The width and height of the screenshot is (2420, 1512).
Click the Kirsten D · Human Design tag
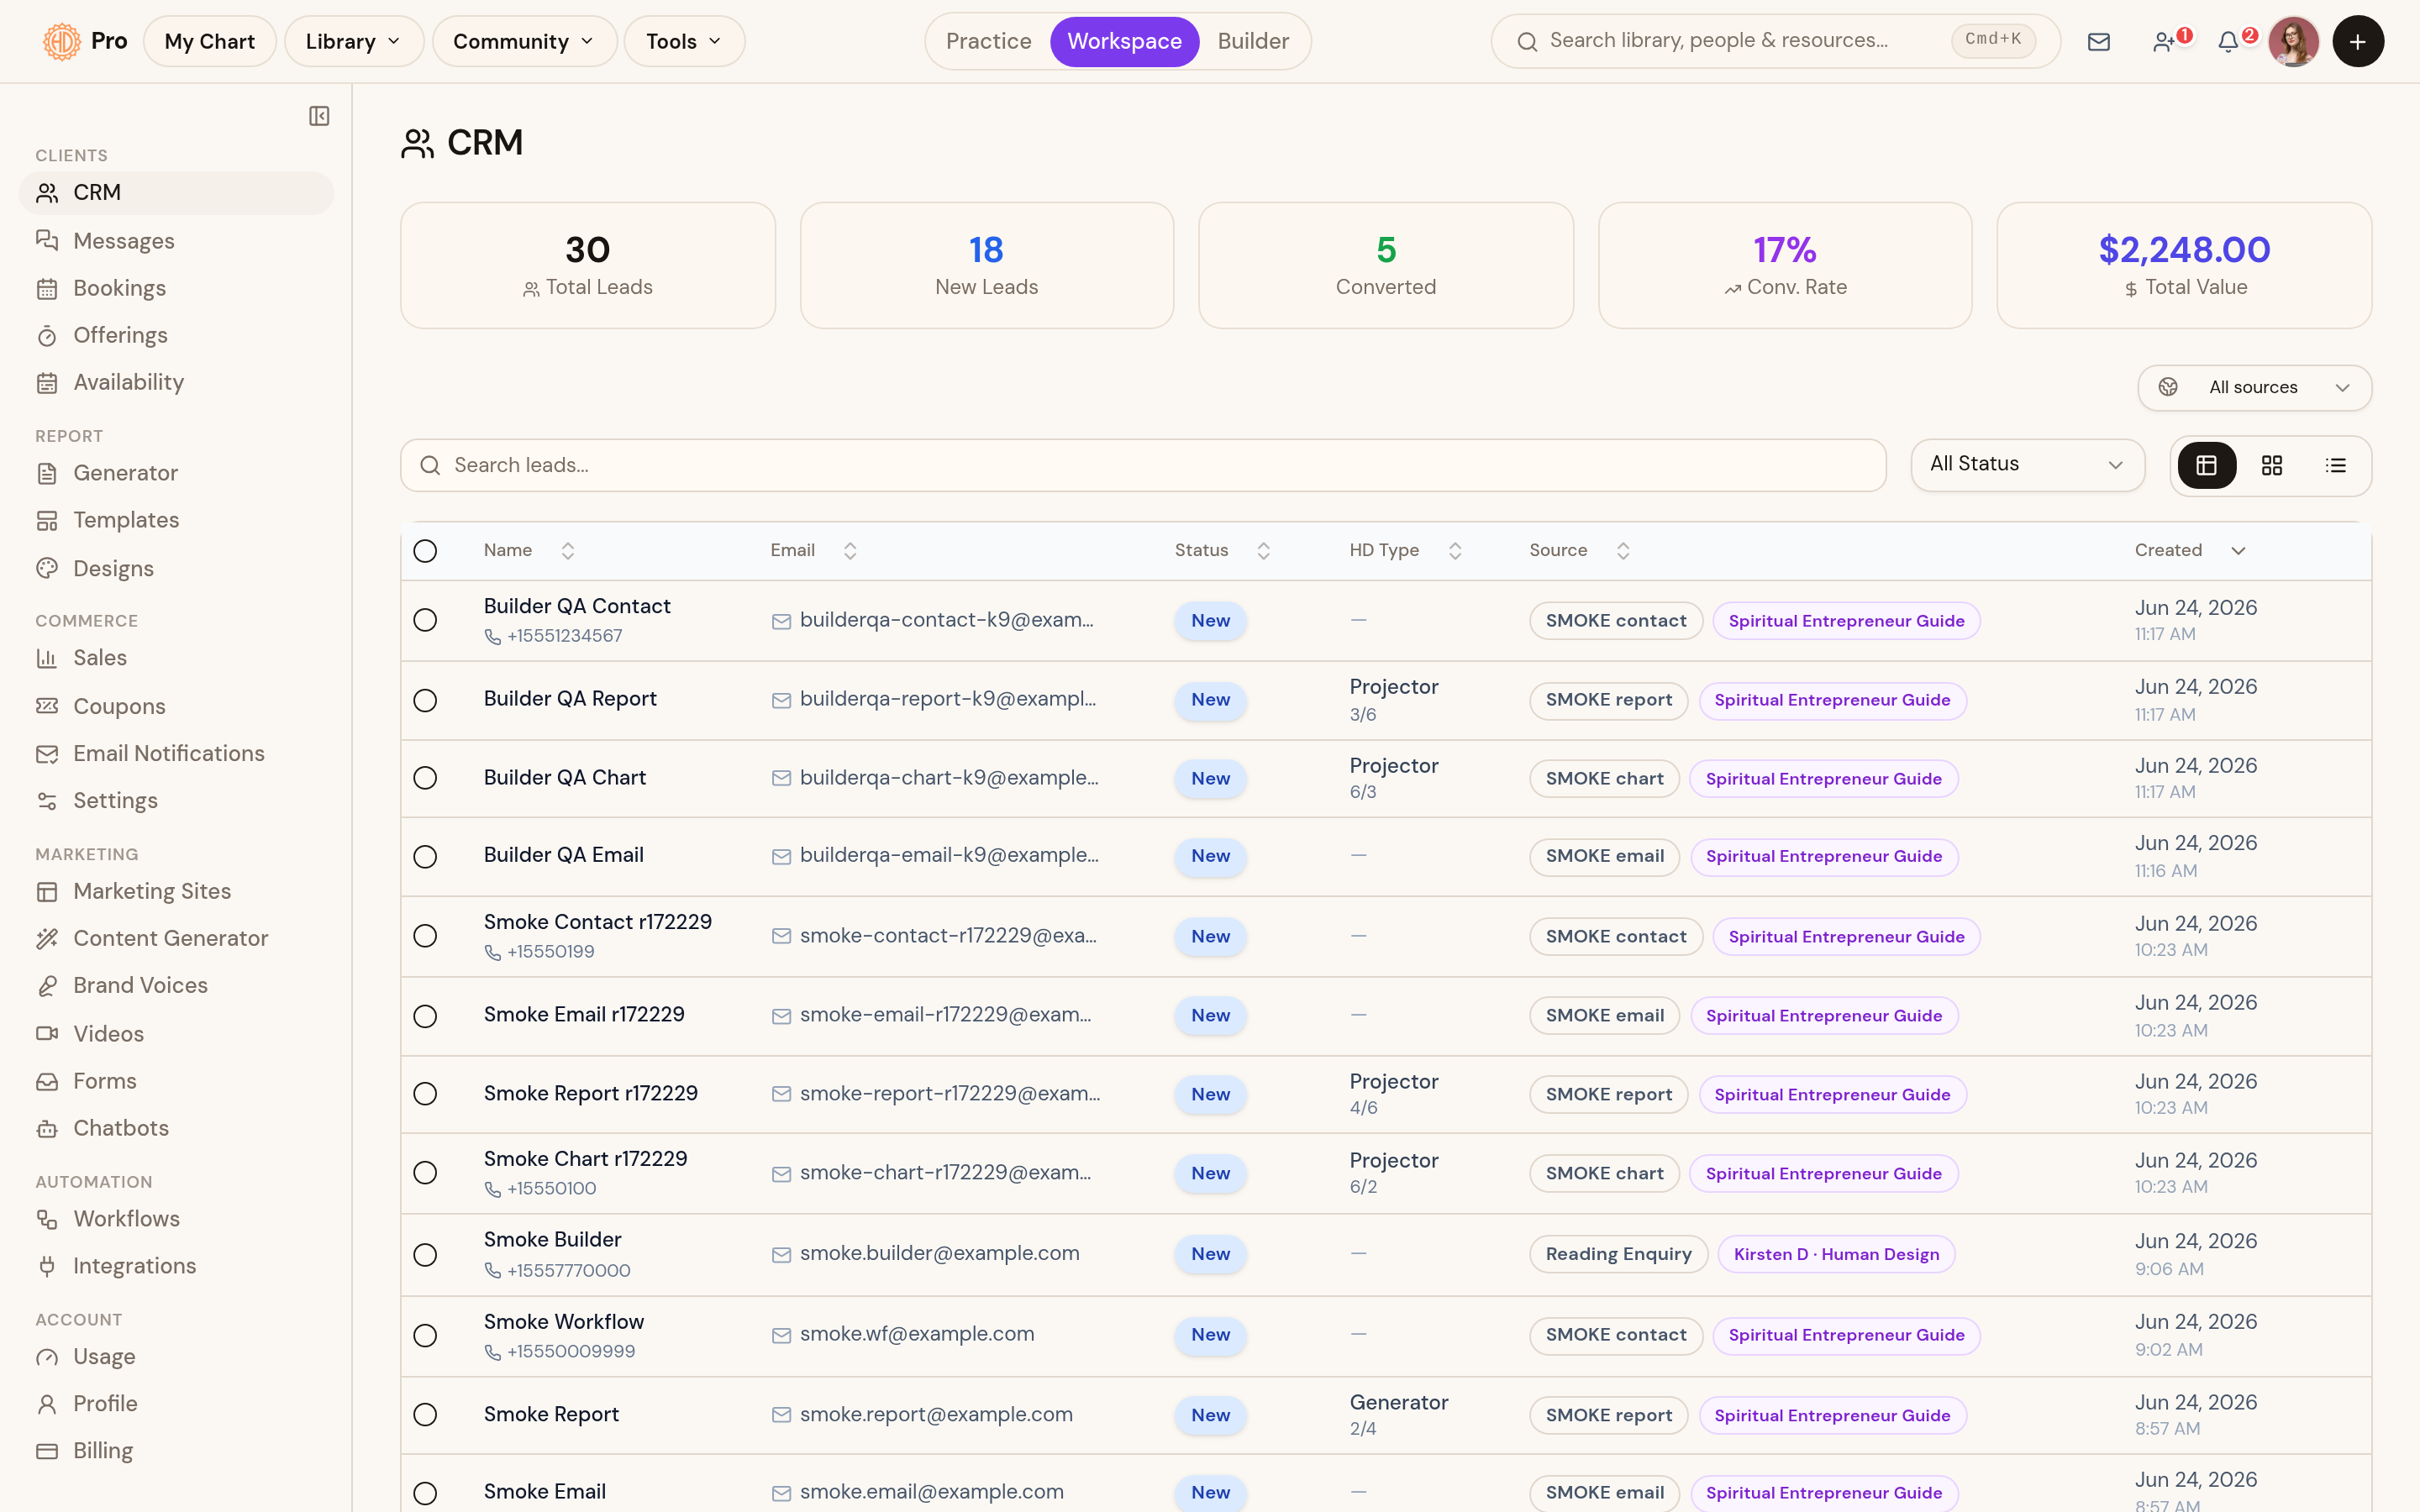(1836, 1254)
